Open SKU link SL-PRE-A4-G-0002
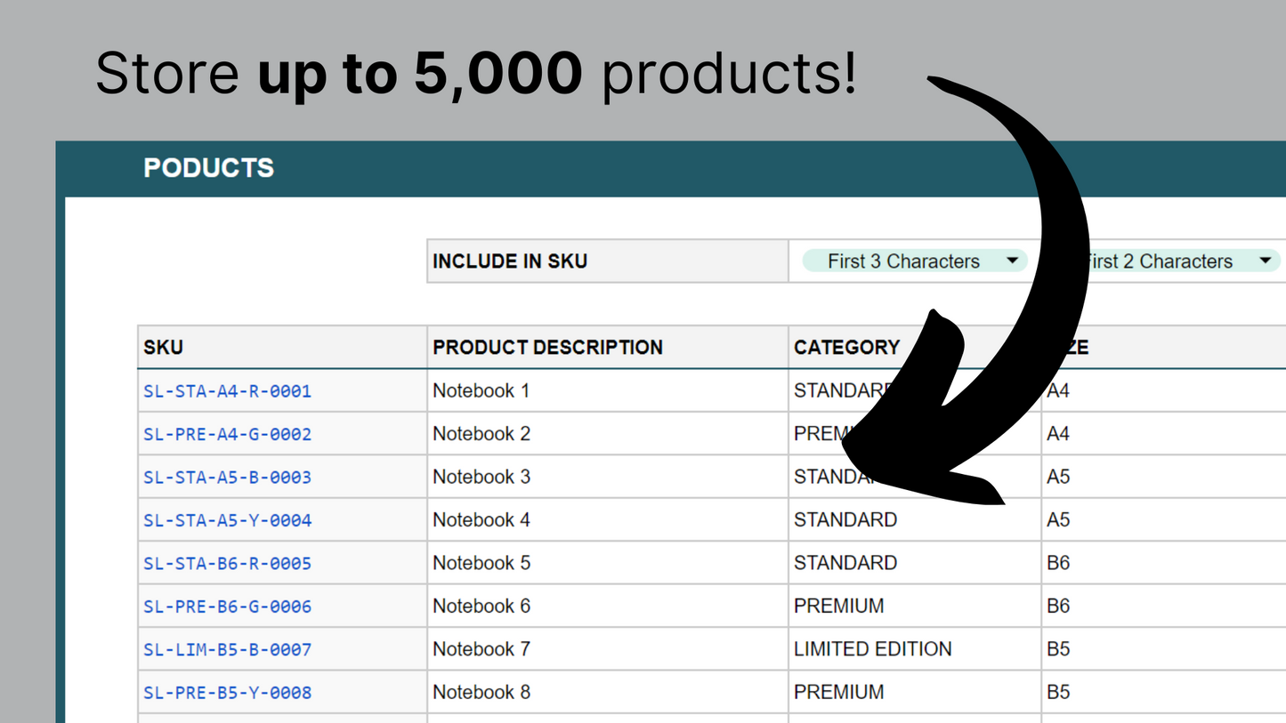The height and width of the screenshot is (723, 1286). tap(227, 435)
